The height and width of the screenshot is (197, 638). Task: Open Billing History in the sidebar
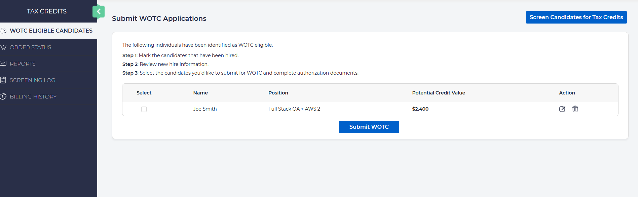click(33, 97)
